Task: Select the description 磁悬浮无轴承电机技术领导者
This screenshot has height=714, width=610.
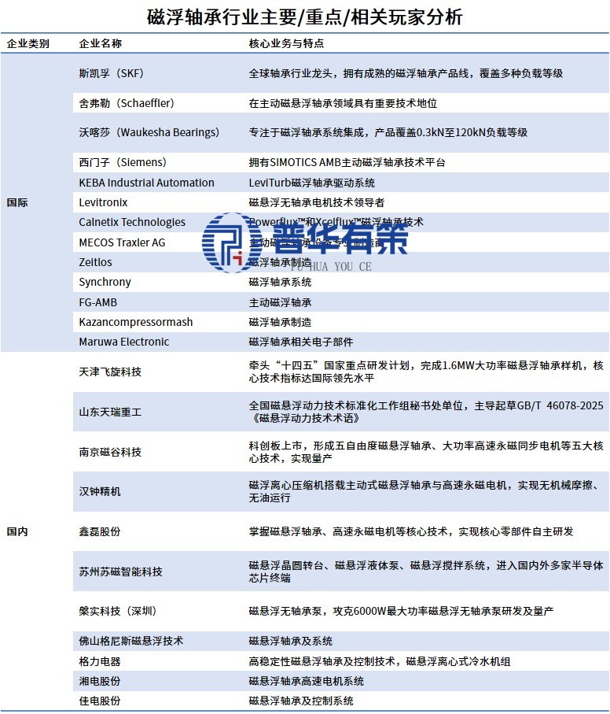Action: 317,202
